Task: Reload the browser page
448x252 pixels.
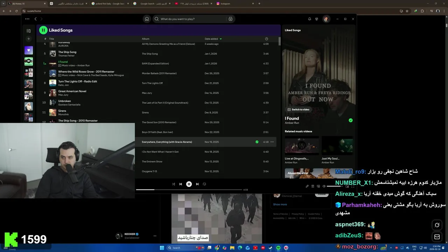Action: (x=16, y=11)
